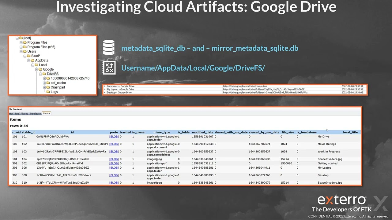Expand the cef_cache tree node
This screenshot has width=392, height=220.
click(x=44, y=83)
